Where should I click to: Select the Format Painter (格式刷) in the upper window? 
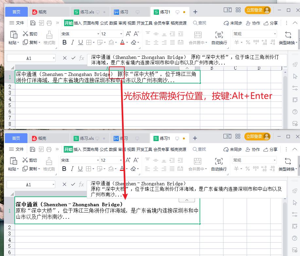(x=49, y=38)
